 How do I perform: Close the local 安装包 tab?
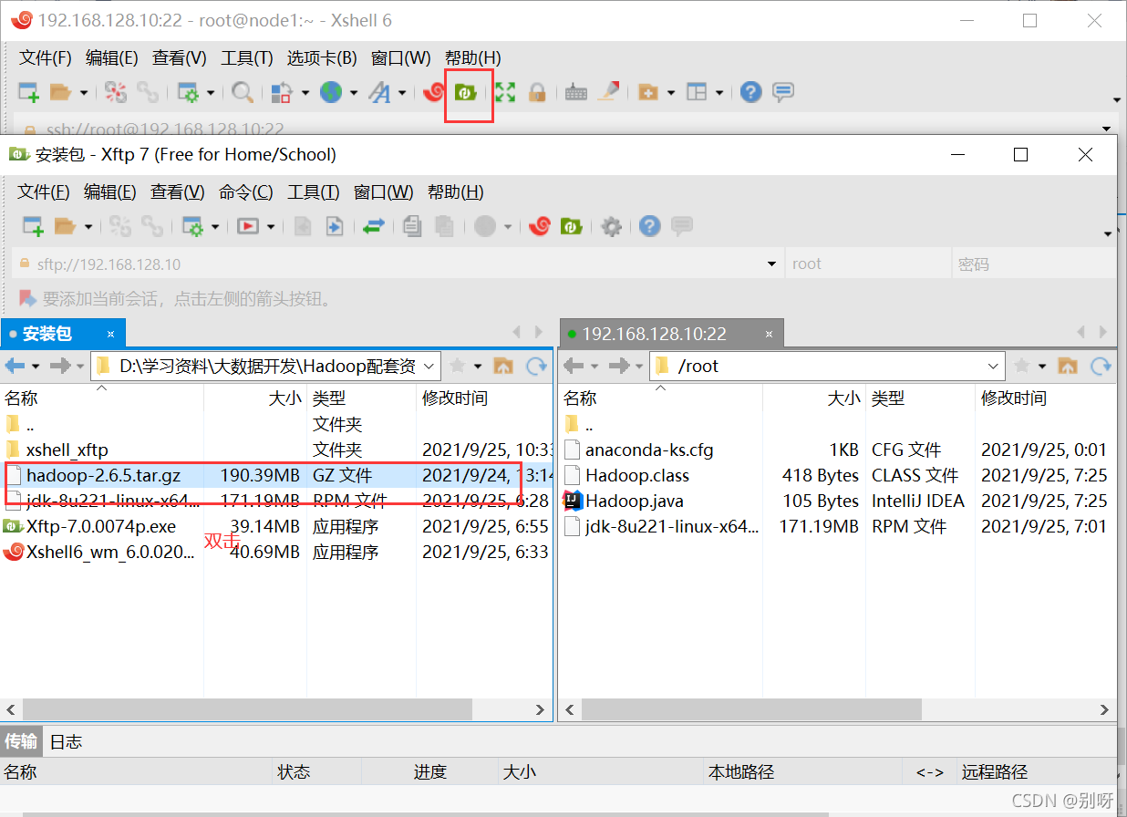110,334
